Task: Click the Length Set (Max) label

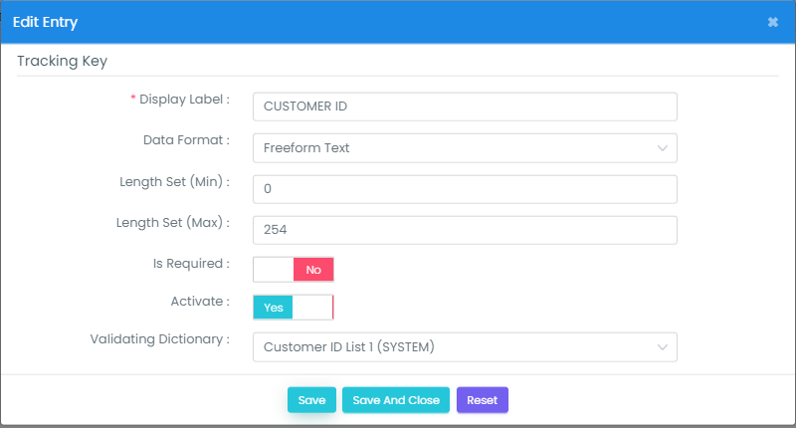Action: 173,222
